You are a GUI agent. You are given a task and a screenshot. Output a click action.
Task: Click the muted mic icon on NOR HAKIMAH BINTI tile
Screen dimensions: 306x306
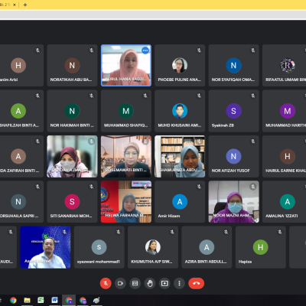(x=92, y=96)
